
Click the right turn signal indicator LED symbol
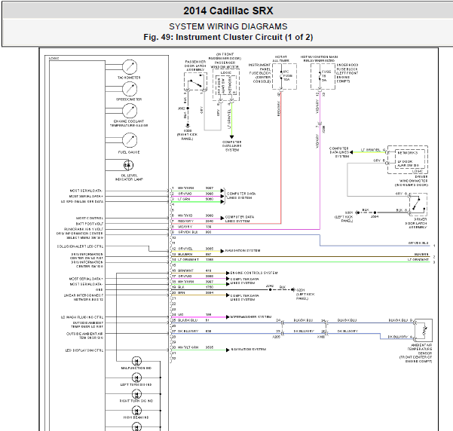[136, 394]
